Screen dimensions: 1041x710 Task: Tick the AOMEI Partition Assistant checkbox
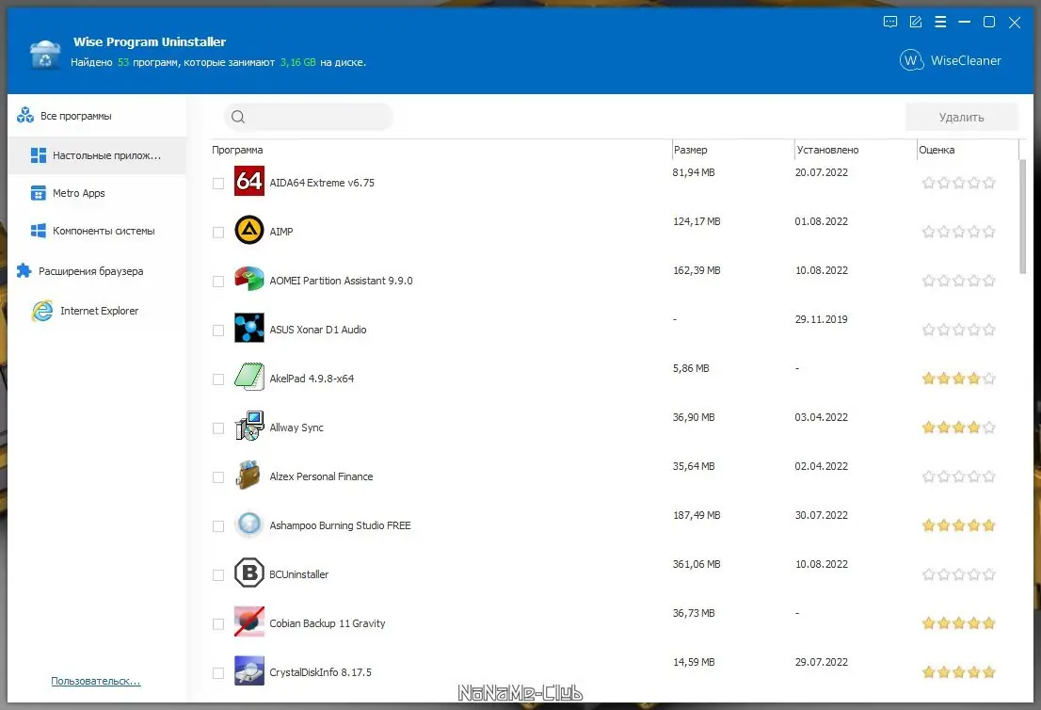pos(217,282)
